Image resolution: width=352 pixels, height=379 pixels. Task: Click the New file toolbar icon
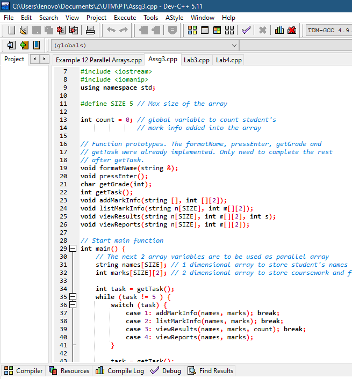coord(11,30)
